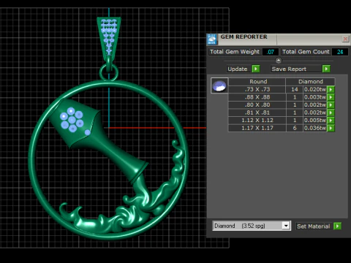Click the Update label button
The image size is (351, 263).
238,69
